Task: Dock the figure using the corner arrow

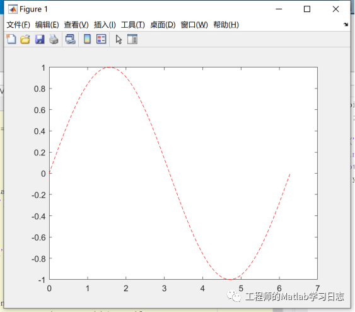Action: (x=346, y=25)
